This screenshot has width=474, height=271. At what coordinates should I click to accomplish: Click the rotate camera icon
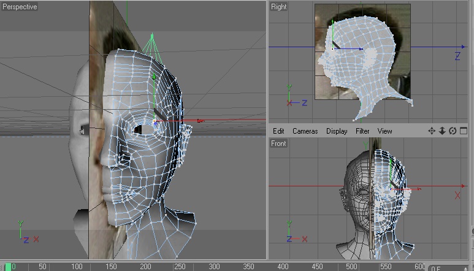(x=453, y=131)
